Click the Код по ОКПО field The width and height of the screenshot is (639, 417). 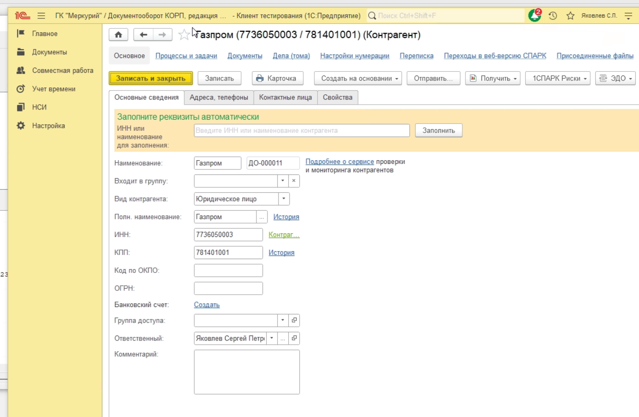click(228, 271)
